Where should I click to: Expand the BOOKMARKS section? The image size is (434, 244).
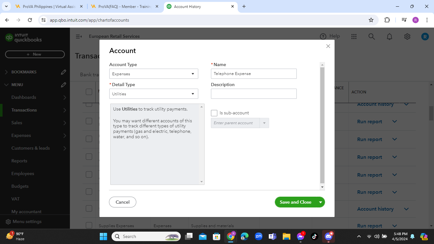click(x=6, y=72)
